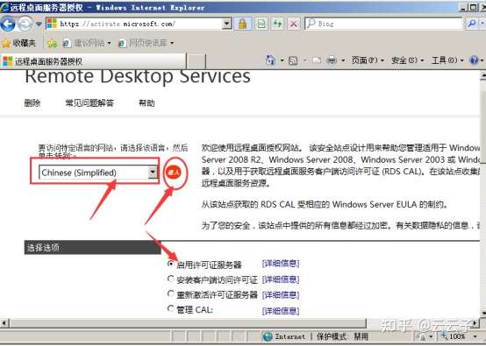Click the Forward navigation arrow
Viewport: 486px width, 346px height.
click(25, 24)
